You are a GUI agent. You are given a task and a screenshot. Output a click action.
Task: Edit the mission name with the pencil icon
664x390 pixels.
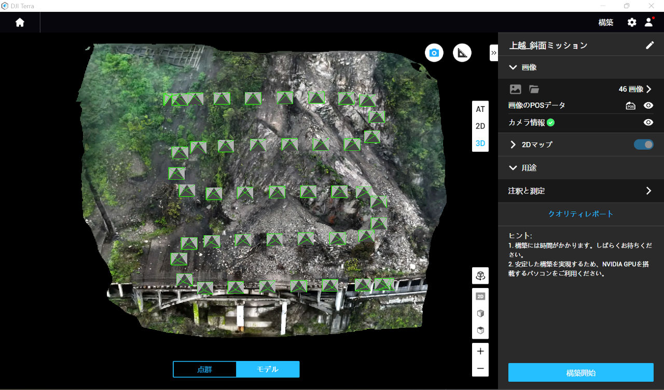pyautogui.click(x=649, y=45)
